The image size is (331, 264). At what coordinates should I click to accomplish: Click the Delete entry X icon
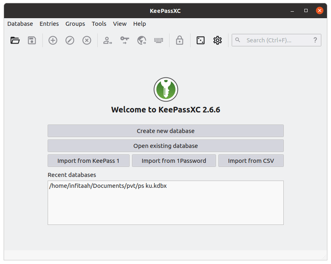pyautogui.click(x=87, y=40)
